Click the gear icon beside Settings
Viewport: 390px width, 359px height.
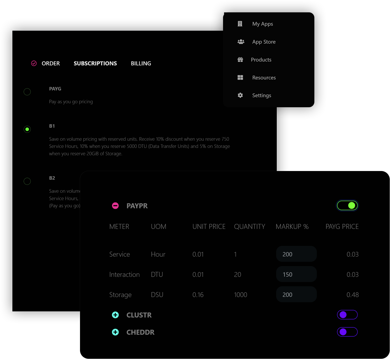(x=240, y=95)
